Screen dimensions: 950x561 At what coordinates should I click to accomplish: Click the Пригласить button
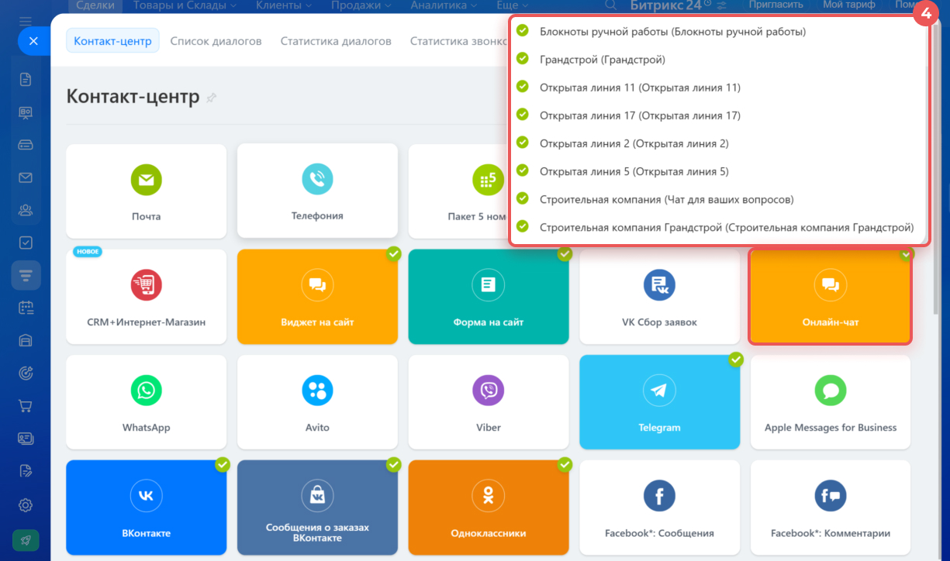coord(776,5)
